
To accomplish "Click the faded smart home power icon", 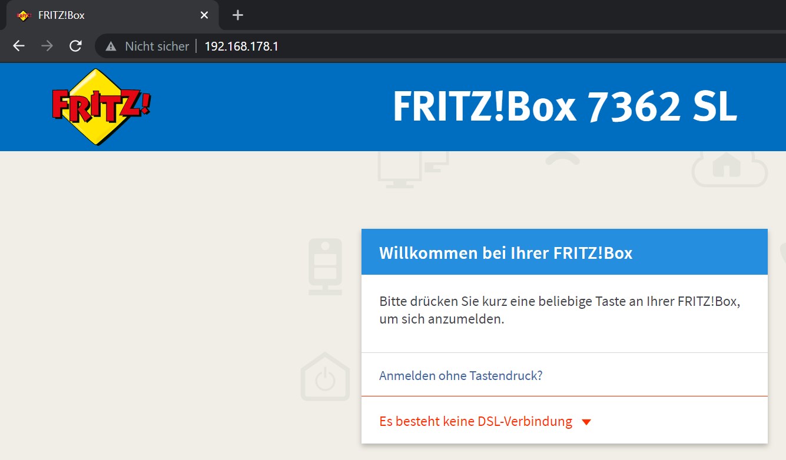I will click(325, 378).
